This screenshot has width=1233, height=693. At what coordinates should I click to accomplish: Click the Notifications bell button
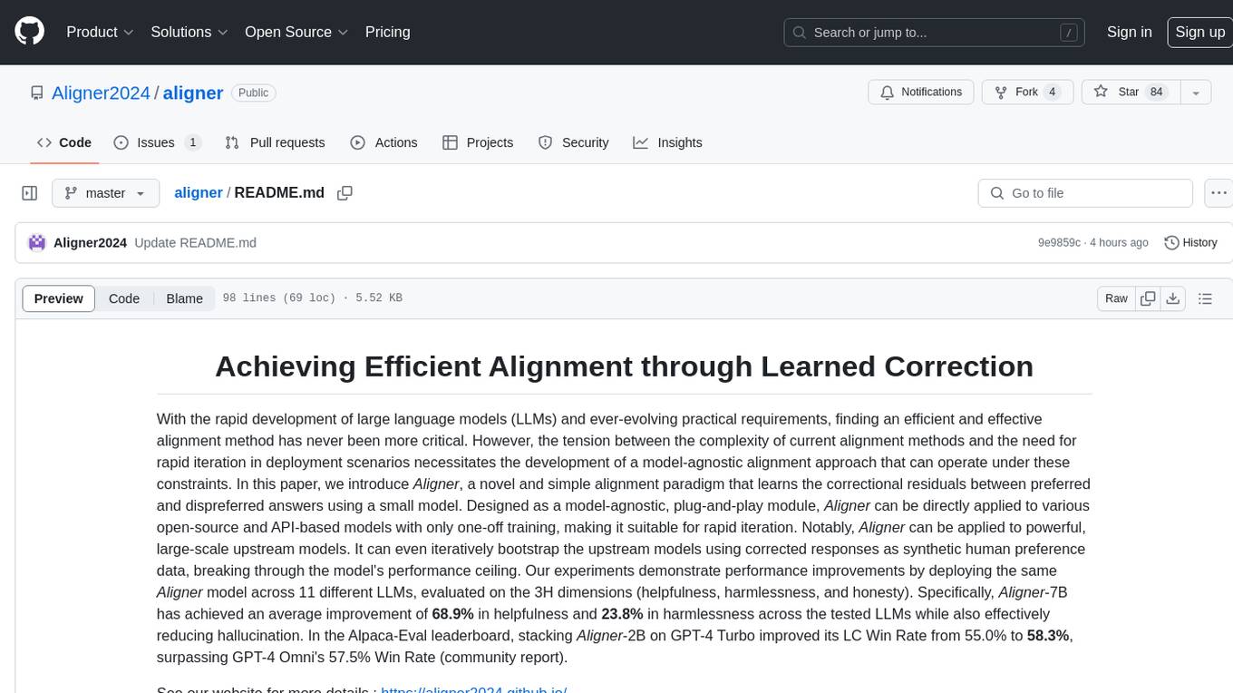tap(921, 93)
